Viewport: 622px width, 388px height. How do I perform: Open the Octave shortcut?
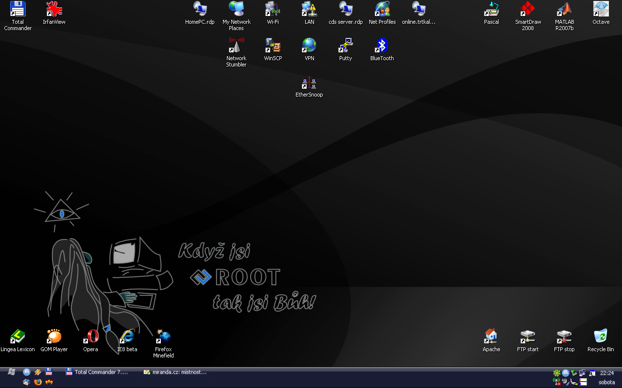pyautogui.click(x=601, y=13)
